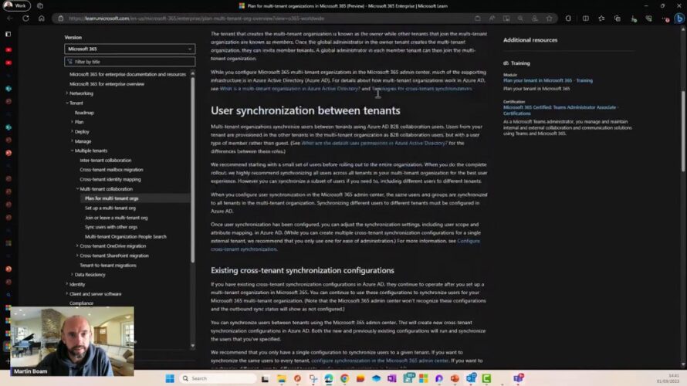This screenshot has width=687, height=386.
Task: Open Multi-tenant Organization People Search
Action: point(126,236)
